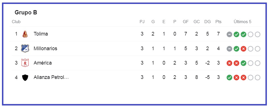Click Alianza Petrolera's green win result icon
Screen dimensions: 268x106
(x=229, y=78)
